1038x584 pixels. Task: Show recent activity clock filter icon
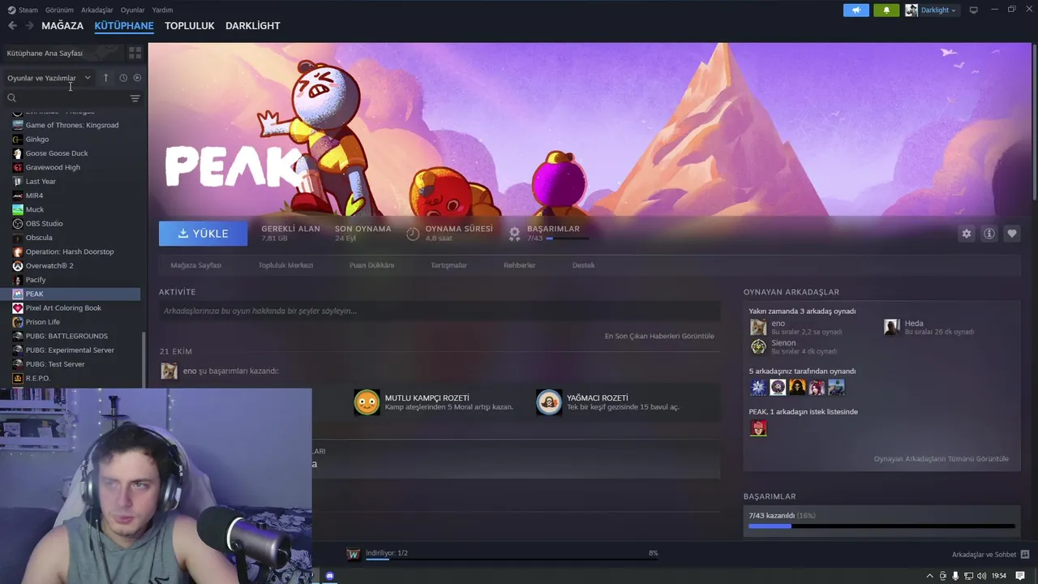coord(123,78)
